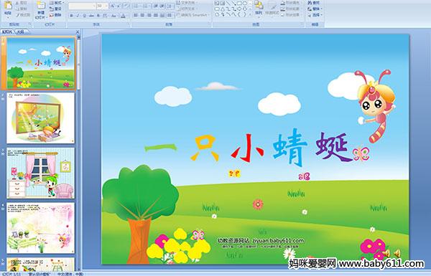Open the font name dropdown
Image resolution: width=431 pixels, height=276 pixels.
[x=82, y=6]
